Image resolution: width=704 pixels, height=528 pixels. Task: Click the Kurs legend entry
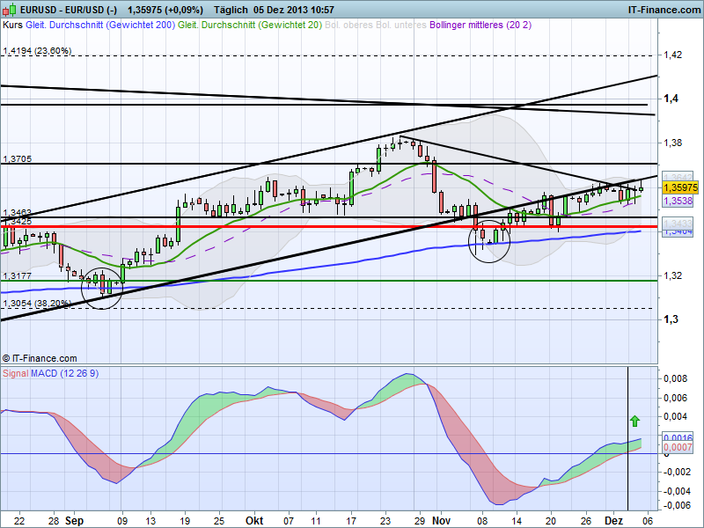click(12, 25)
